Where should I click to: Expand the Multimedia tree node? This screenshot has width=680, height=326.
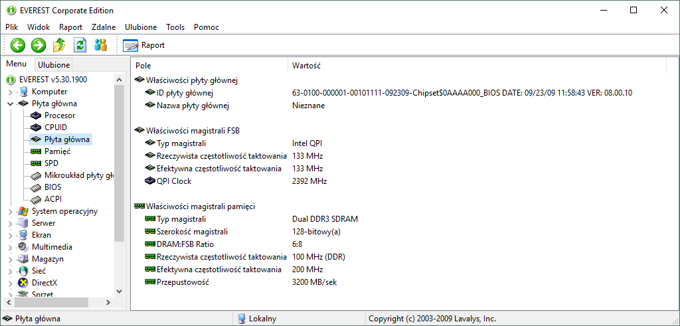tap(10, 247)
